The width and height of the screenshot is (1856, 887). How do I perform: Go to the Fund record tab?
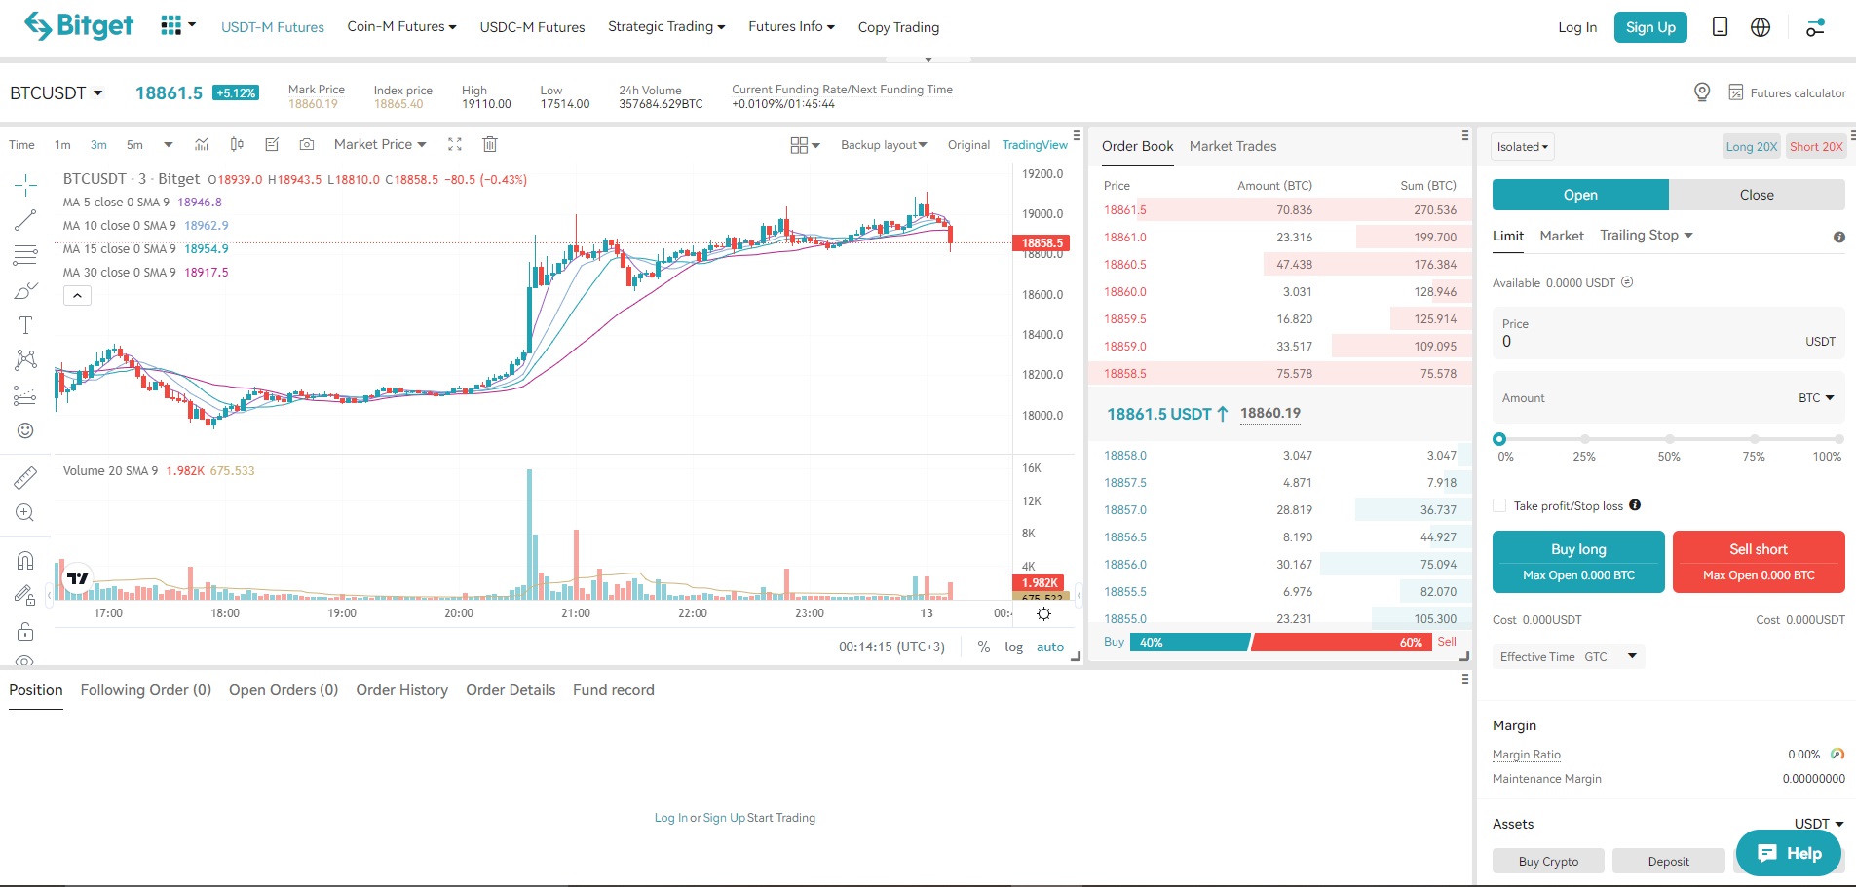(x=614, y=690)
